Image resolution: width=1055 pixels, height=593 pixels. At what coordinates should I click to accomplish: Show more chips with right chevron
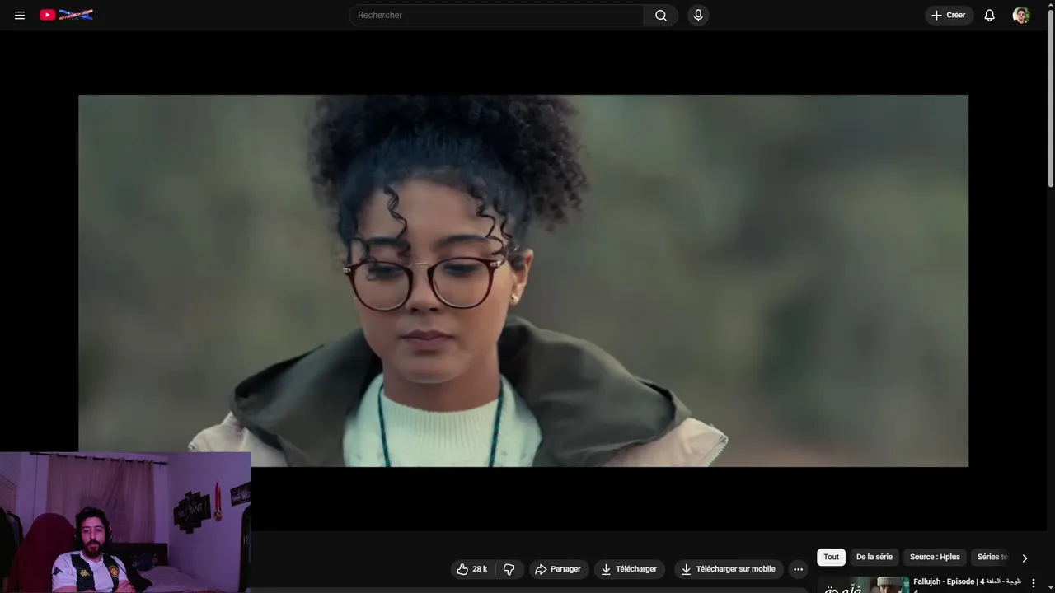1025,558
